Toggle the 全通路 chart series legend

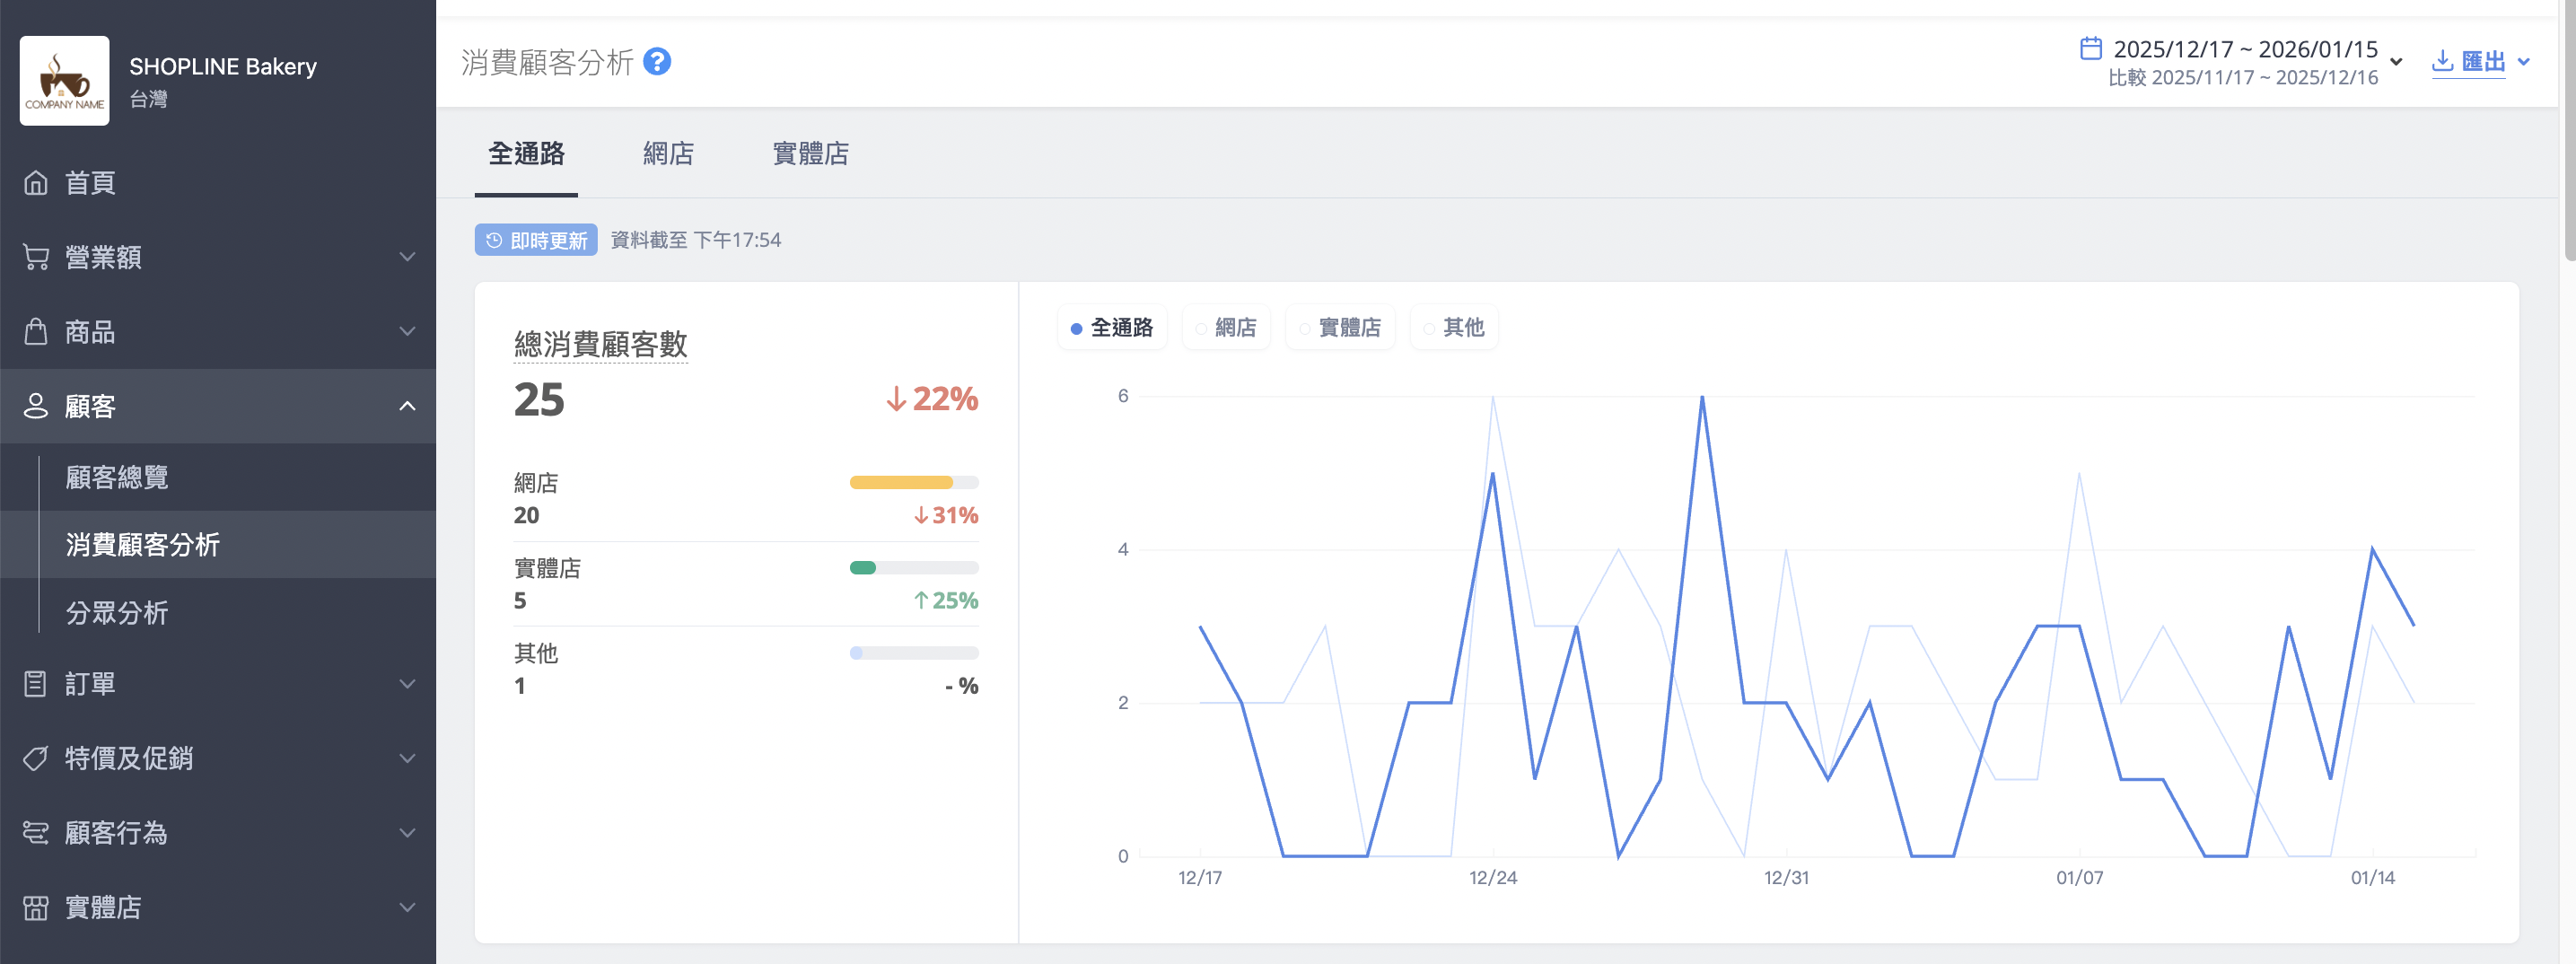click(x=1112, y=328)
